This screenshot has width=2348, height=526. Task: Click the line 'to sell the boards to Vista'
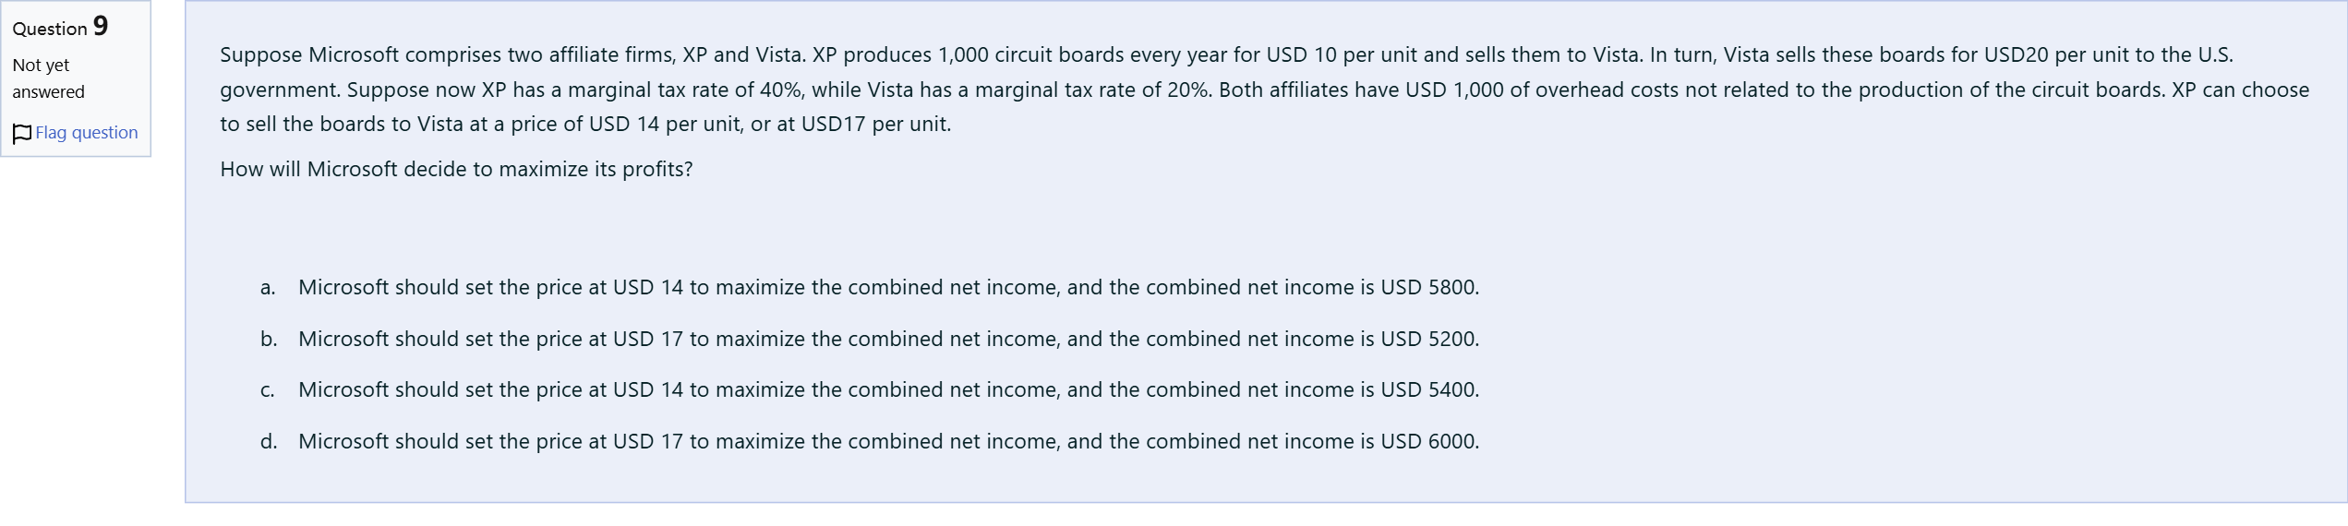point(585,125)
